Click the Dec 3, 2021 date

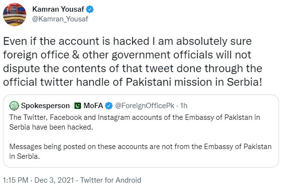pos(54,180)
